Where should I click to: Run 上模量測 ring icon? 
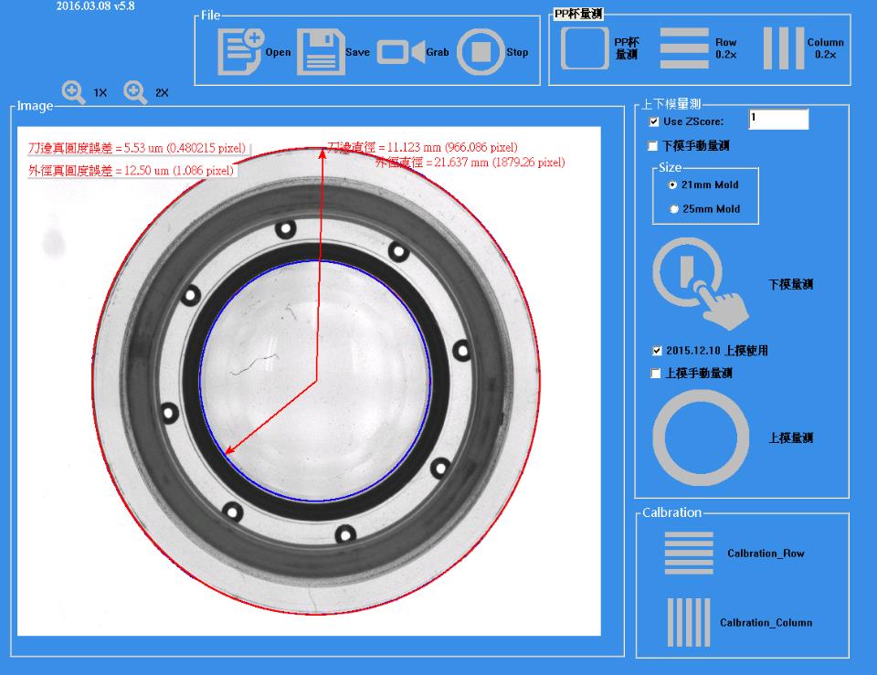[x=701, y=438]
